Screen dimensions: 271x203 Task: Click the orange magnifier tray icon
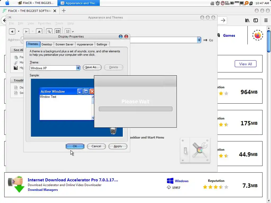[x=246, y=3]
